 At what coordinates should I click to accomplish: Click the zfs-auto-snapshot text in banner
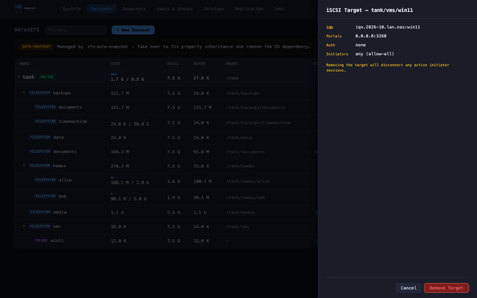[108, 47]
